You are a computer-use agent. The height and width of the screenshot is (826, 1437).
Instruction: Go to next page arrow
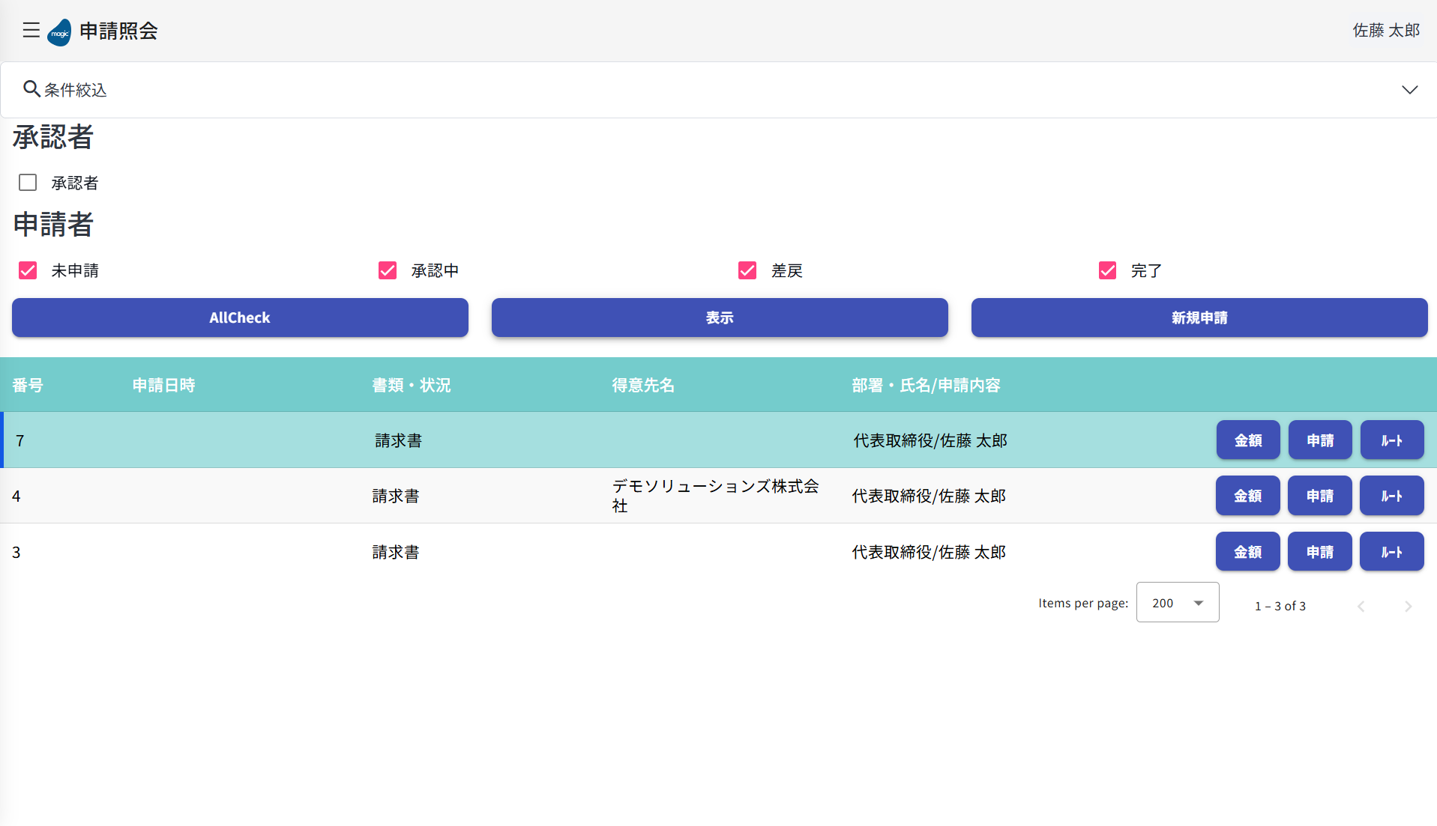(x=1407, y=606)
